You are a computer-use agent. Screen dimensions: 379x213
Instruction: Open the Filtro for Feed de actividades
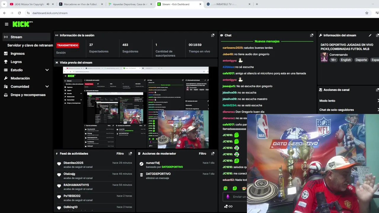click(120, 154)
